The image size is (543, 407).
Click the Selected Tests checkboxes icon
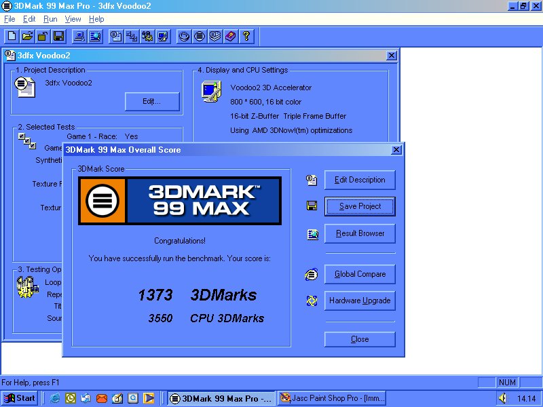(x=27, y=141)
